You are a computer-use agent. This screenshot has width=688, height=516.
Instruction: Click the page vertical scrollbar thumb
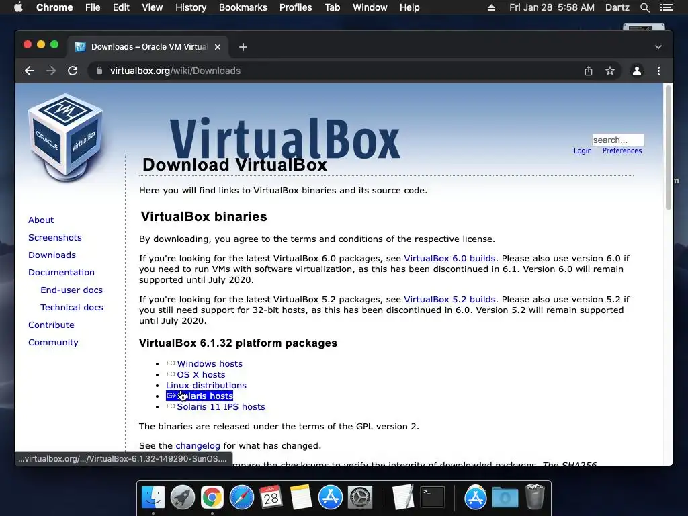point(669,147)
